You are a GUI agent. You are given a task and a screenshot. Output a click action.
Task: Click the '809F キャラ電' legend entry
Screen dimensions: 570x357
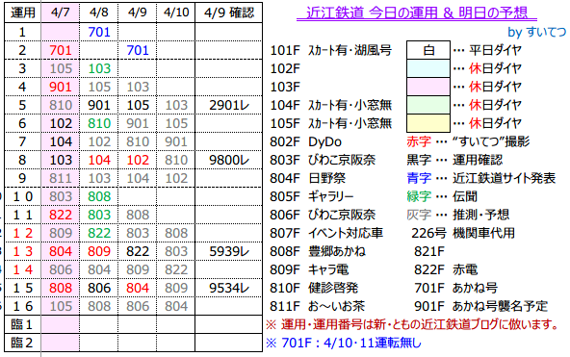tap(309, 269)
